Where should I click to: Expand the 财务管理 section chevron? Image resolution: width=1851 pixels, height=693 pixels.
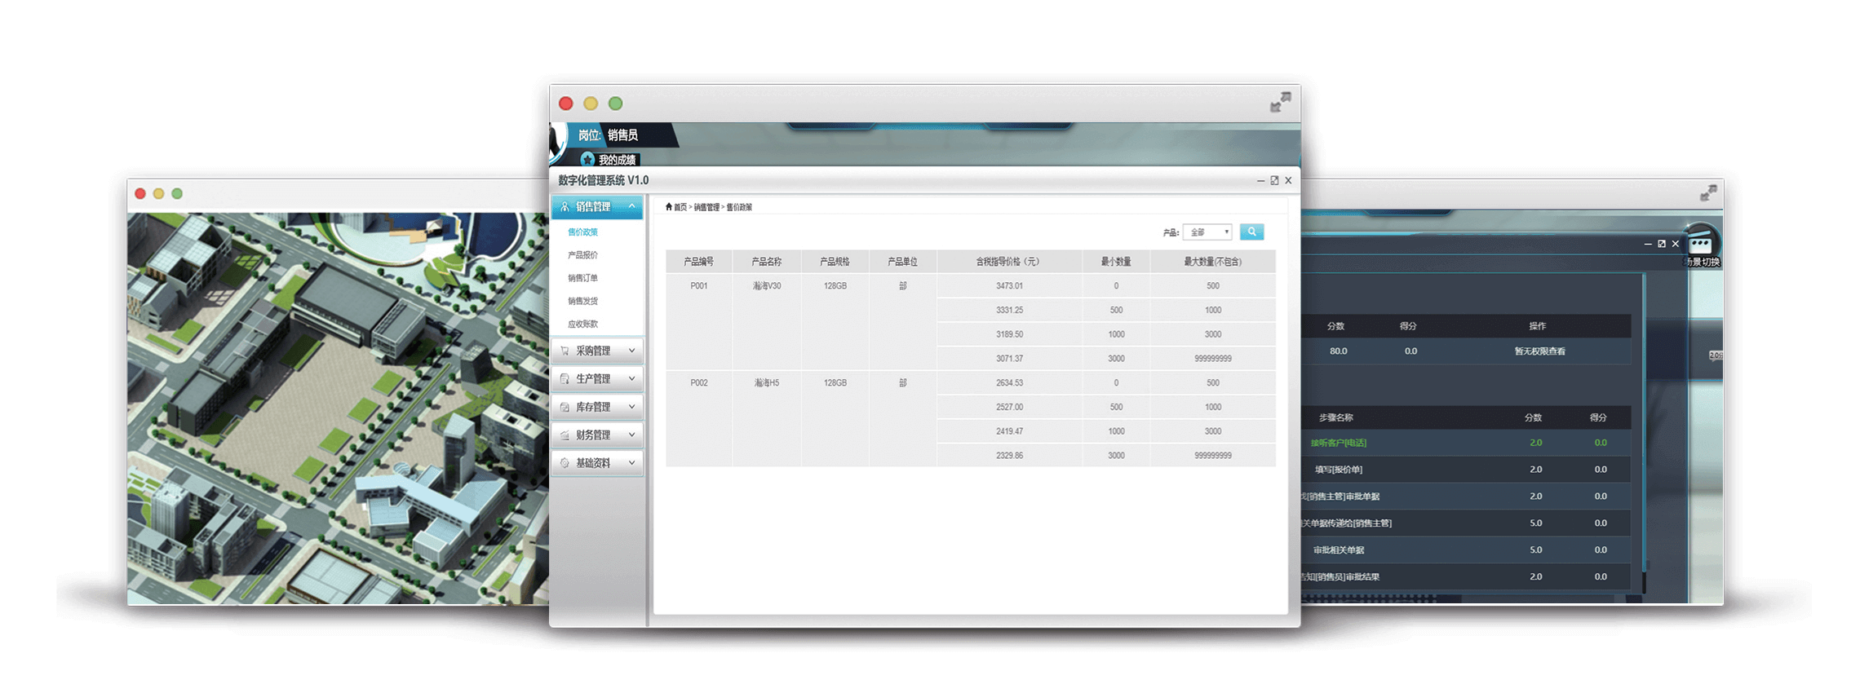[631, 435]
